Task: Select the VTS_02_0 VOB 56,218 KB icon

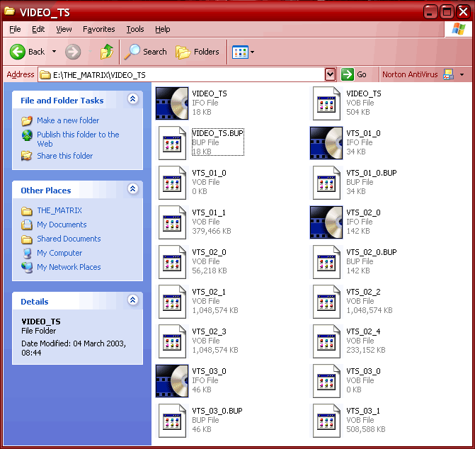Action: 172,262
